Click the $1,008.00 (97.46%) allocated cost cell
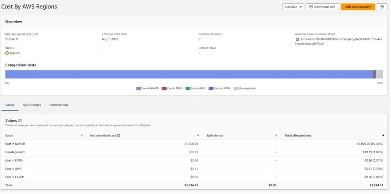Image resolution: width=391 pixels, height=194 pixels. [x=370, y=144]
